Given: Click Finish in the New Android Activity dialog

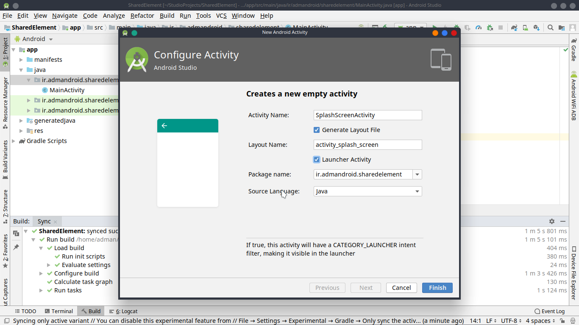Looking at the screenshot, I should [x=437, y=288].
